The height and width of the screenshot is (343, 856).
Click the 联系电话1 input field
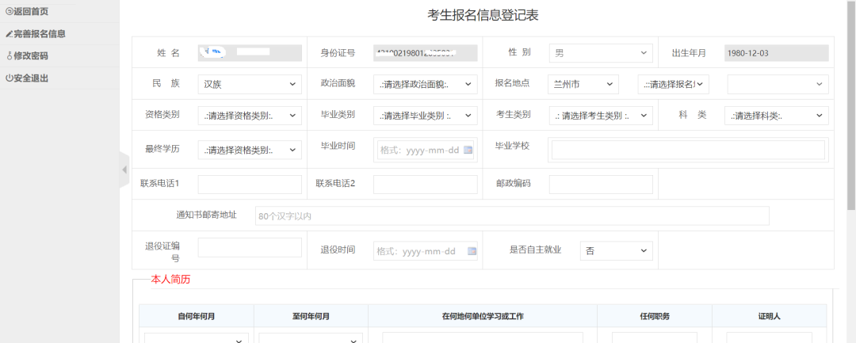click(250, 185)
